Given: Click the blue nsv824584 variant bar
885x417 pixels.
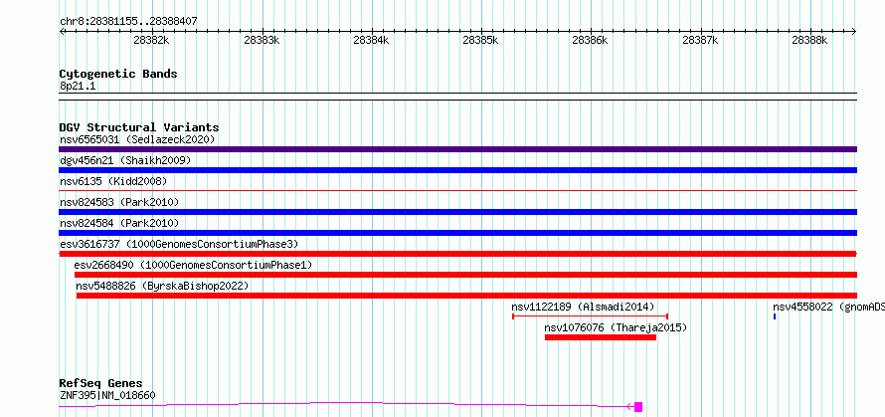Looking at the screenshot, I should click(x=457, y=233).
